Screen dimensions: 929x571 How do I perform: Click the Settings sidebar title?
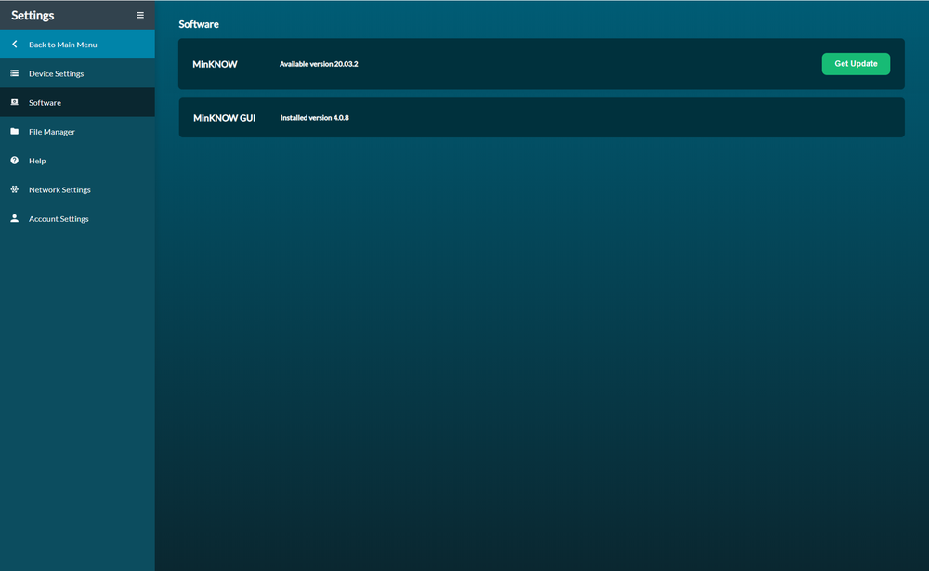tap(33, 16)
